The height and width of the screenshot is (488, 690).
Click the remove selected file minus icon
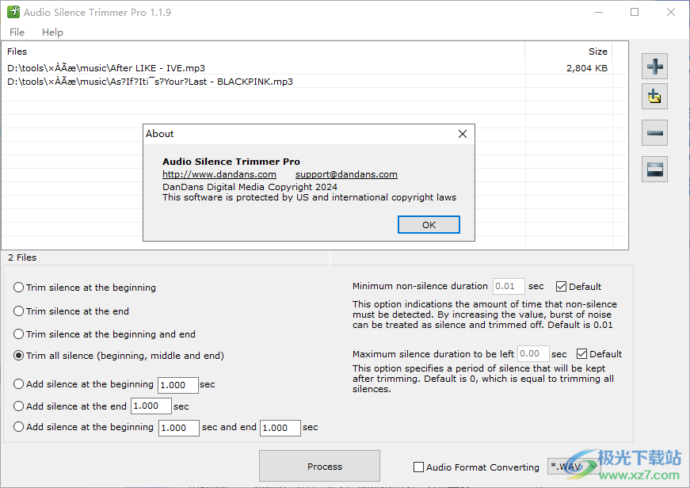655,133
